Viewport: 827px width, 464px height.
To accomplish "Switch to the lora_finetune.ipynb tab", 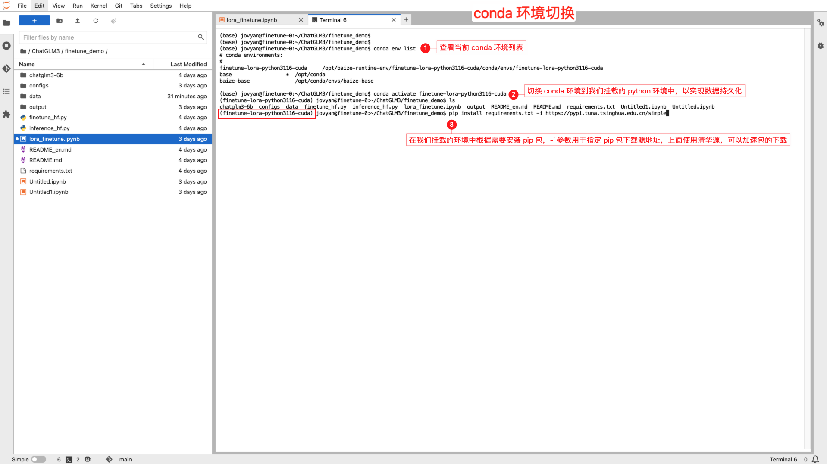I will click(x=252, y=20).
